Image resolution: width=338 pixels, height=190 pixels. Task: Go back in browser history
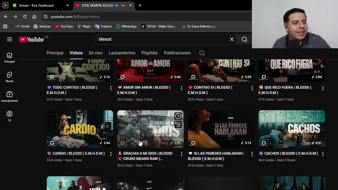pyautogui.click(x=6, y=17)
